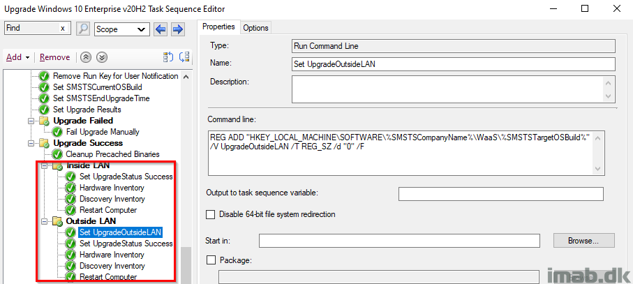Click the Output to task sequence variable field
The height and width of the screenshot is (284, 633).
[x=500, y=194]
